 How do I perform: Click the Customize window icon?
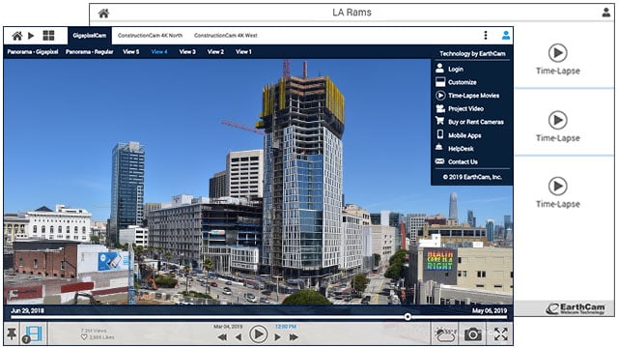coord(440,82)
